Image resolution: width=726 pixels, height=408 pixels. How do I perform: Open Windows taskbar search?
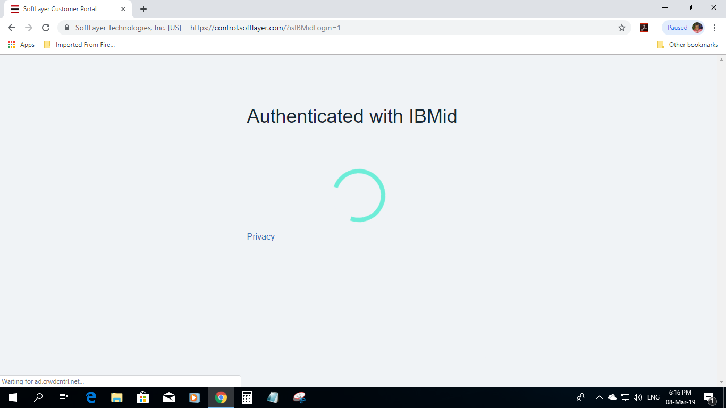pyautogui.click(x=38, y=397)
